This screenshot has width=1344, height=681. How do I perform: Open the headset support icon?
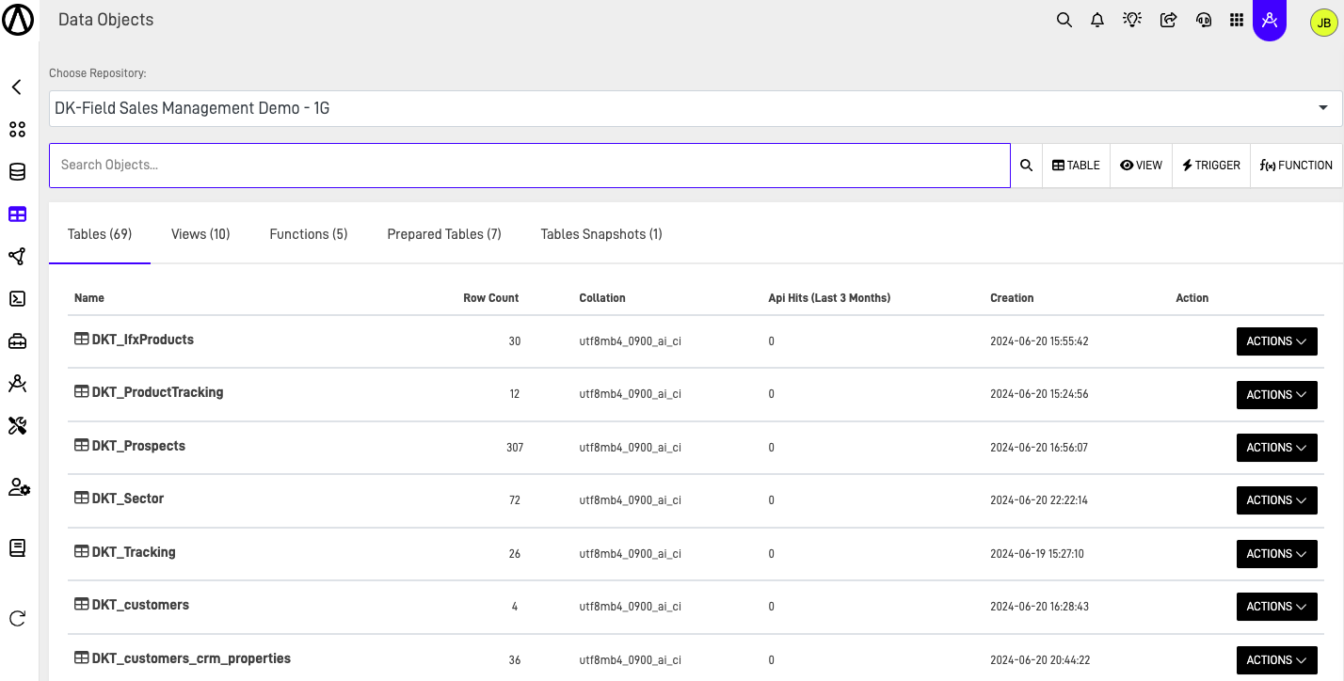(1203, 20)
